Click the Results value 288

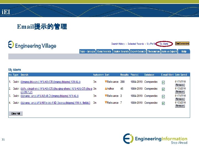tap(122, 82)
